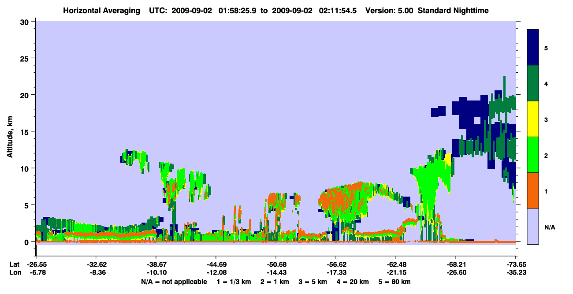This screenshot has width=573, height=294.
Task: Click latitude value -62.48
Action: pos(396,264)
